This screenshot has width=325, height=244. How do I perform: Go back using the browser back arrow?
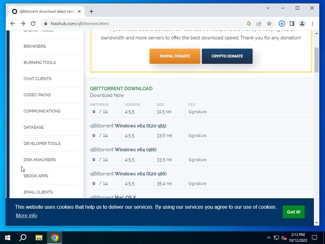click(x=13, y=24)
